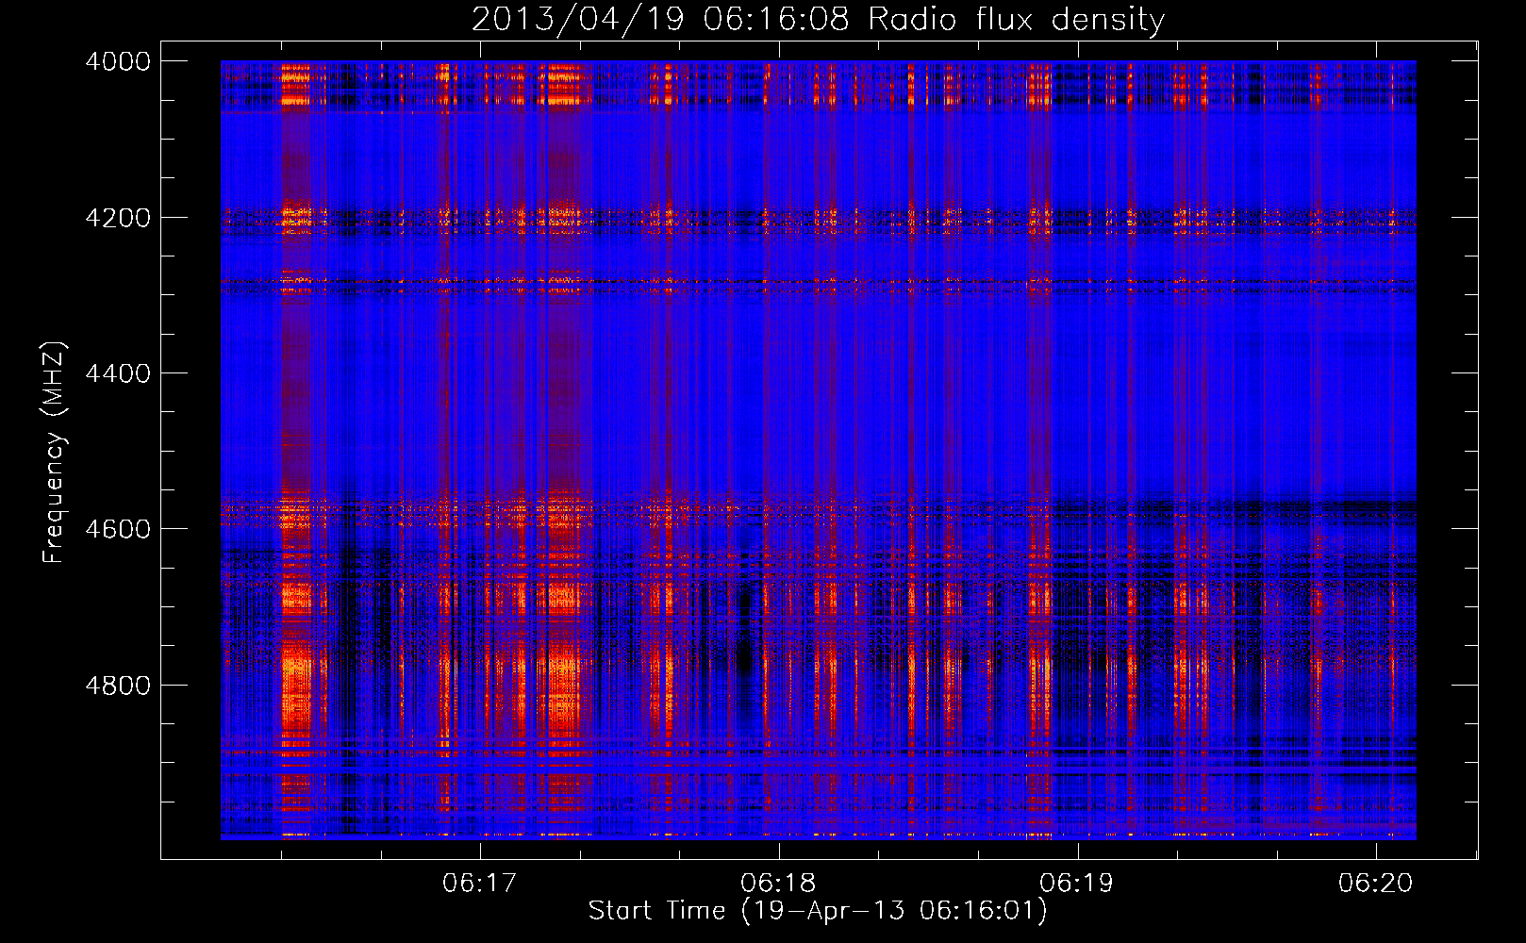Click the 4600 frequency tick label

point(118,529)
